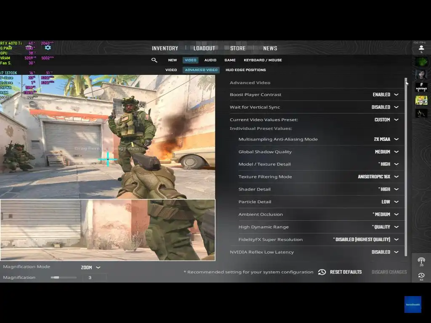The image size is (431, 323).
Task: Switch to the Audio settings tab
Action: pyautogui.click(x=210, y=60)
